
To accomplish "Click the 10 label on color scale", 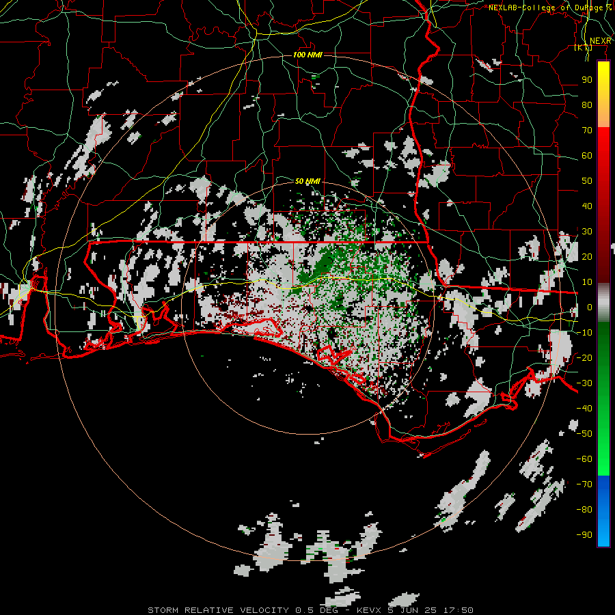I will (587, 282).
